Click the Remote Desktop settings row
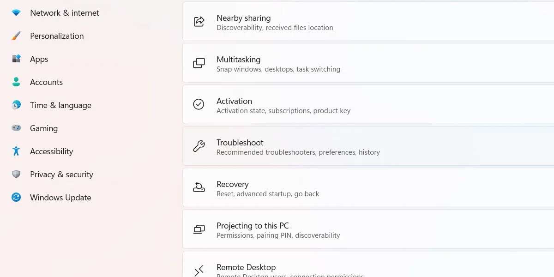 [323, 268]
